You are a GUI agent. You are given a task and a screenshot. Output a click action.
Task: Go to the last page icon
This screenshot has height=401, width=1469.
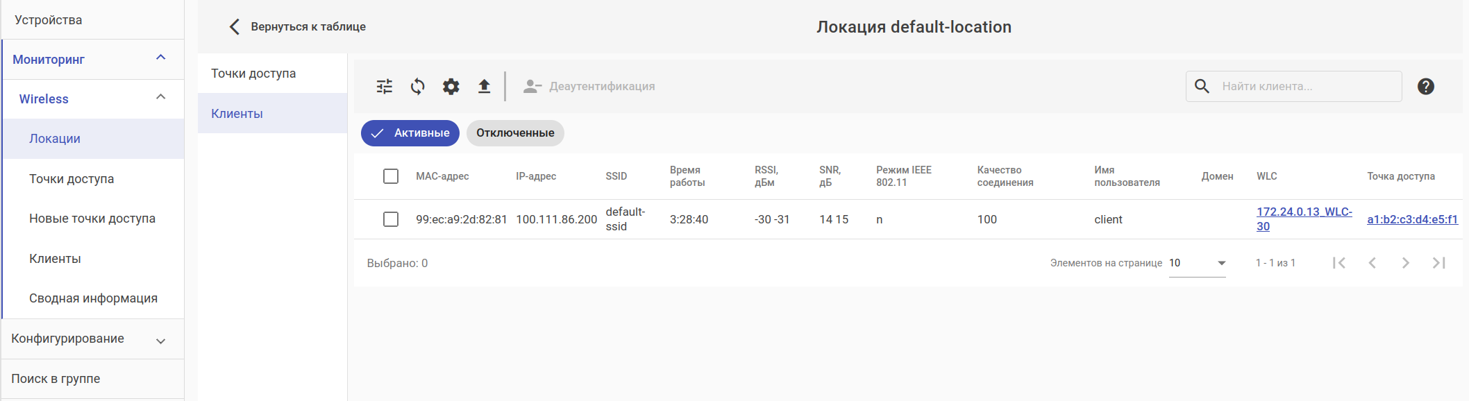1439,263
